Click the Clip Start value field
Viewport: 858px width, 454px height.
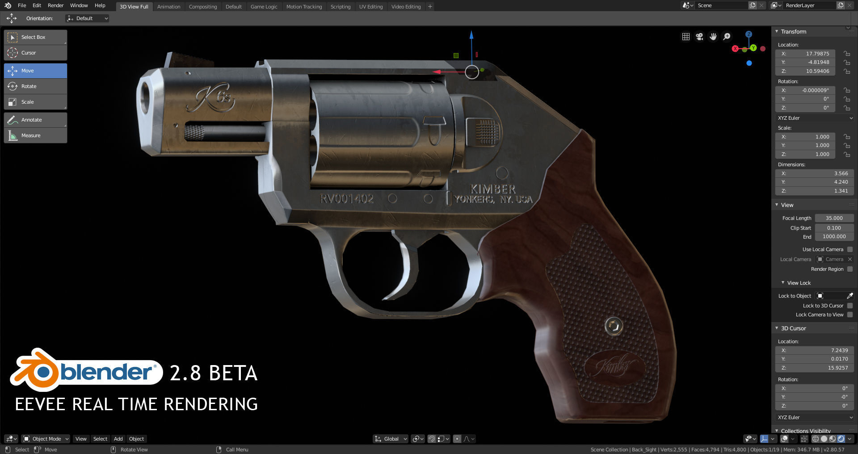(834, 228)
